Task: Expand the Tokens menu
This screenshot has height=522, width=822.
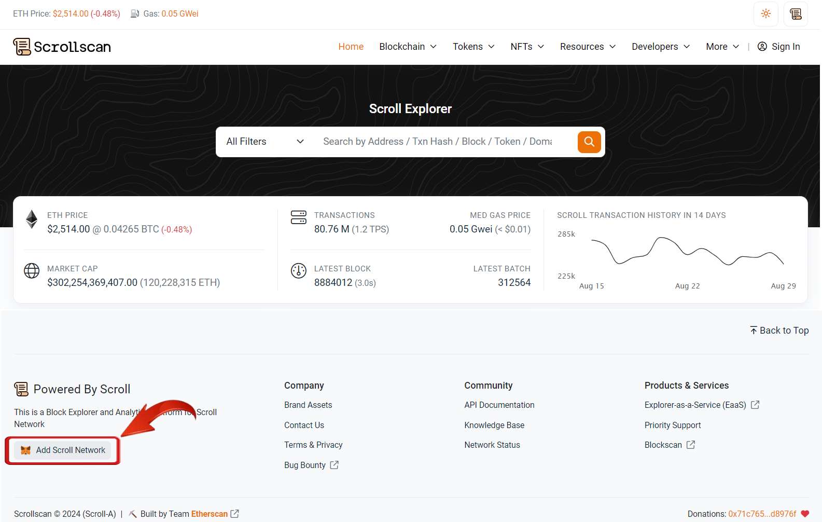Action: point(473,47)
